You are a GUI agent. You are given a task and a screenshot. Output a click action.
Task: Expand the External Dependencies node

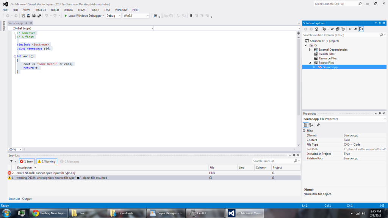point(310,50)
